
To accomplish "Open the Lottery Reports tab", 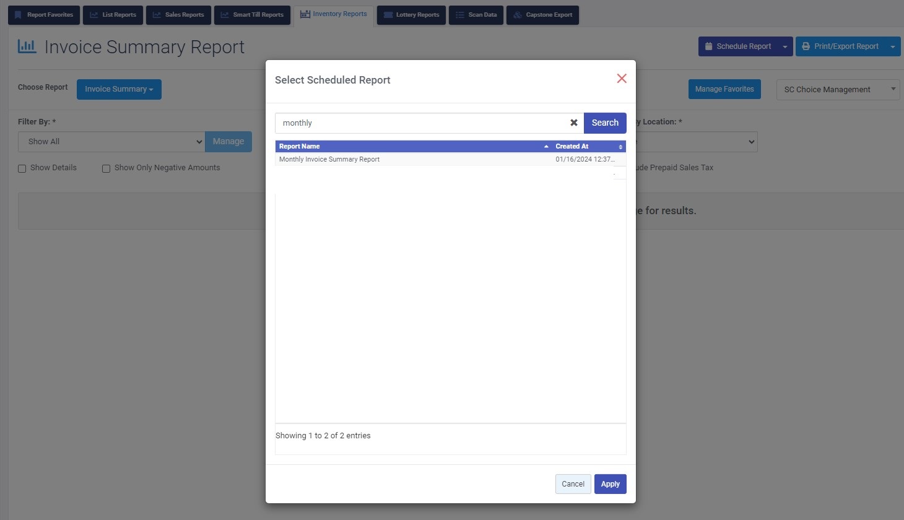I will [x=411, y=15].
